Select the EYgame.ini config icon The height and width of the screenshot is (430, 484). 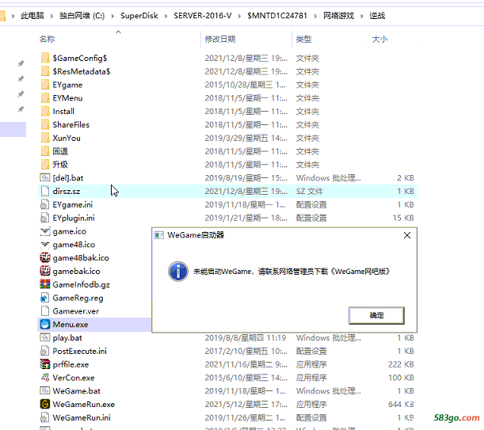pyautogui.click(x=45, y=204)
